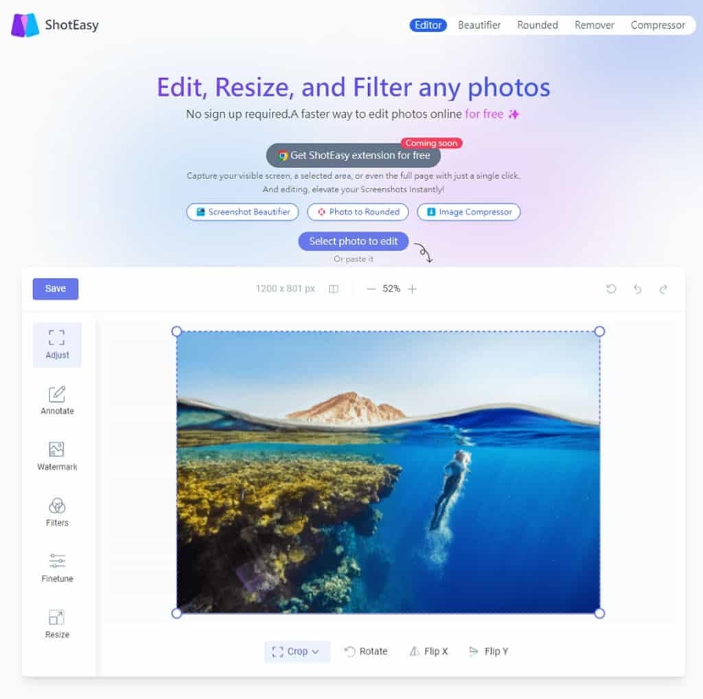Redo the last edit

coord(664,289)
